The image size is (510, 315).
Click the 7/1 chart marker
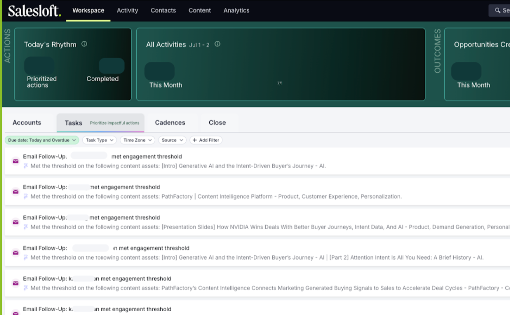pyautogui.click(x=280, y=83)
